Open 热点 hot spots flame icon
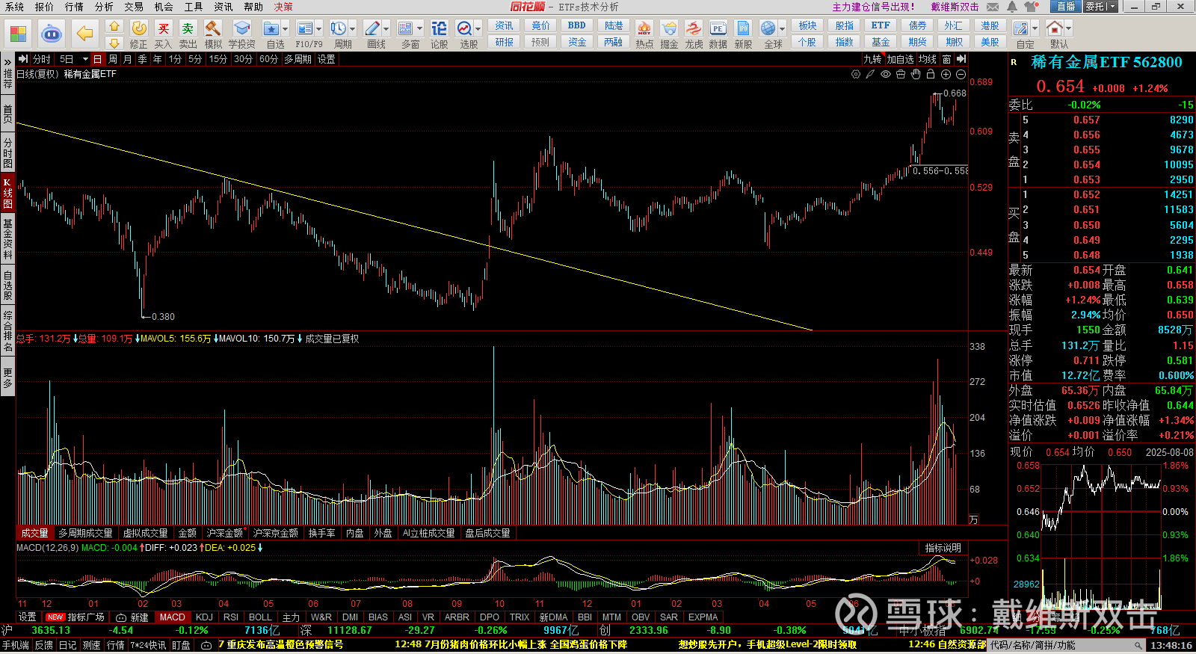 tap(644, 34)
